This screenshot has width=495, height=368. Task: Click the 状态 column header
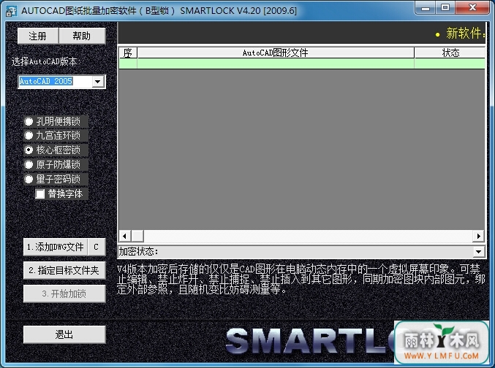[x=450, y=53]
